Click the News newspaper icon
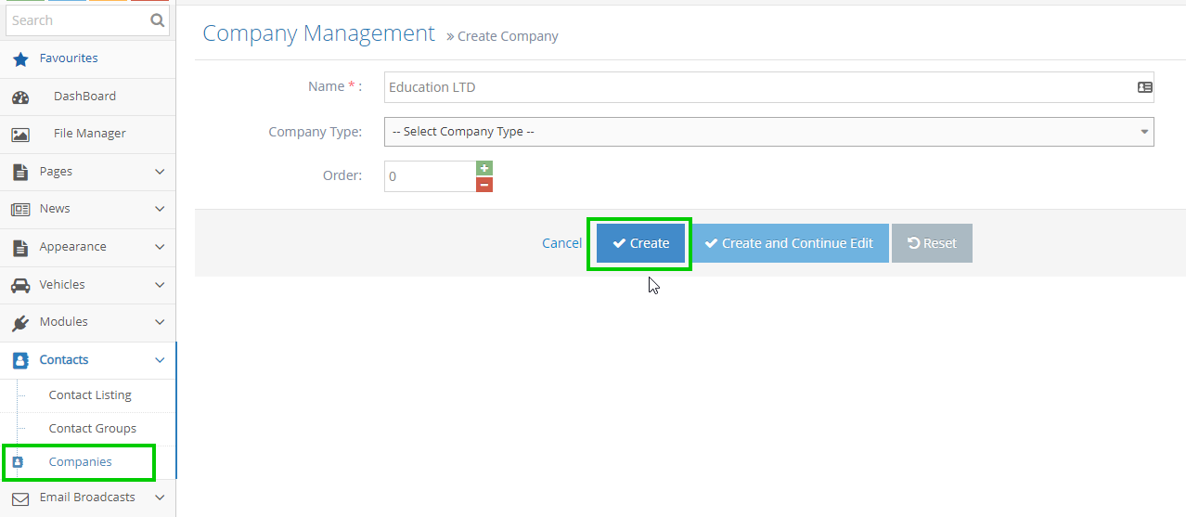This screenshot has width=1186, height=517. 20,209
